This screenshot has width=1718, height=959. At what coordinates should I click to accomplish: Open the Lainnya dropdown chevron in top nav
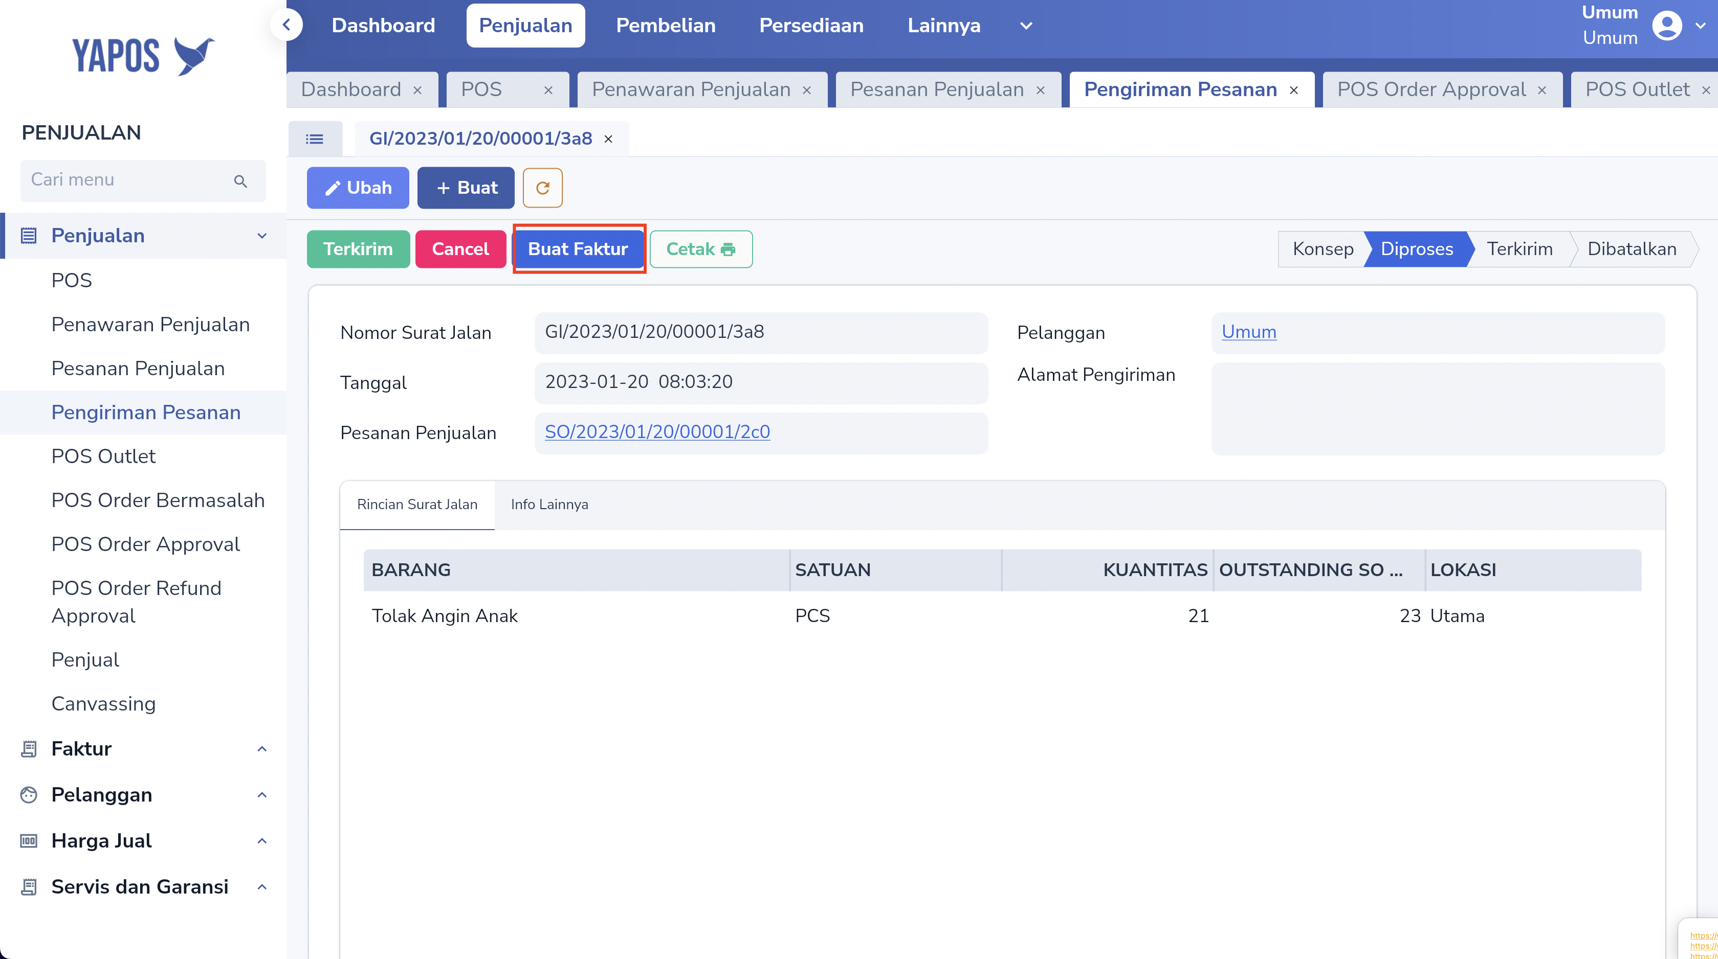1026,26
